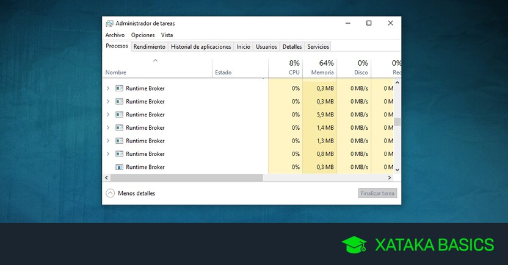
Task: Open the Servicios tab
Action: [318, 47]
